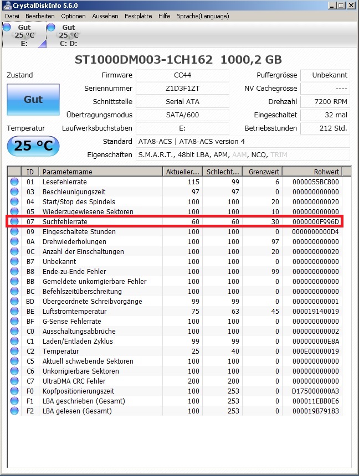359x476 pixels.
Task: Click status orb for Ende-zu-Ende Fehler
Action: click(x=14, y=271)
